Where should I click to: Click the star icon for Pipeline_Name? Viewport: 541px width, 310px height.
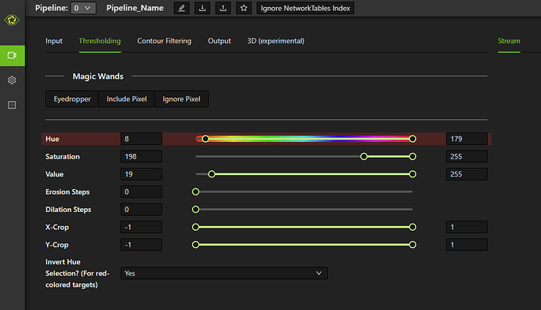coord(244,9)
